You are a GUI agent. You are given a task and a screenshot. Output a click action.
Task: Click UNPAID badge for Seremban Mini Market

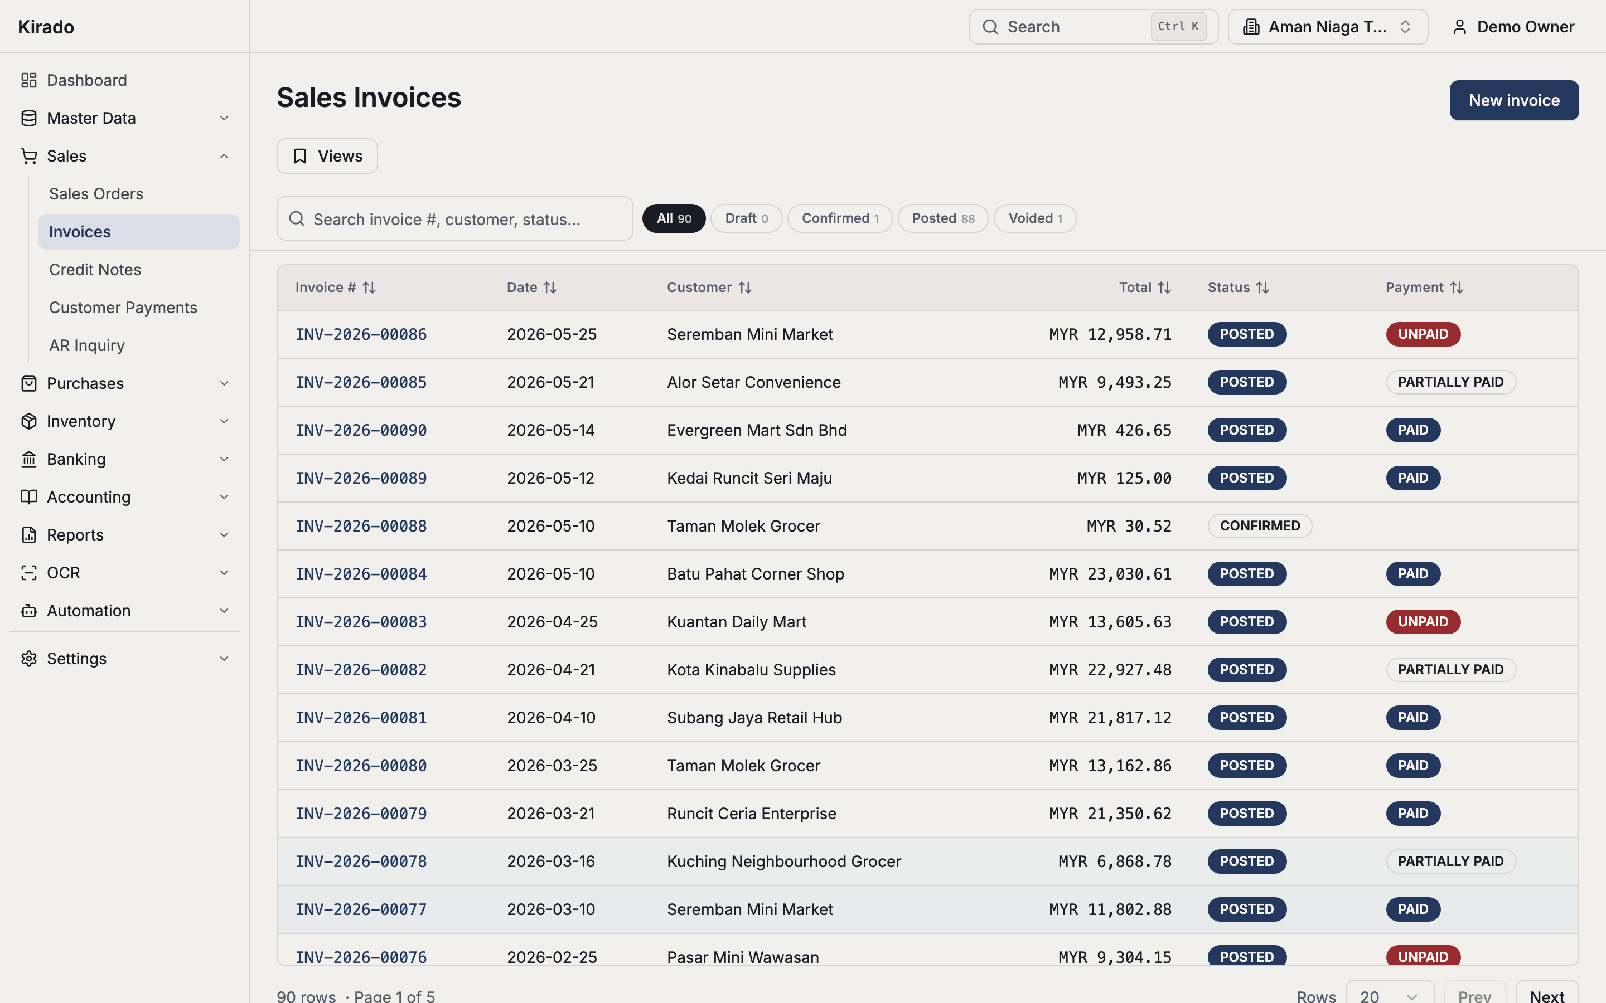1423,334
